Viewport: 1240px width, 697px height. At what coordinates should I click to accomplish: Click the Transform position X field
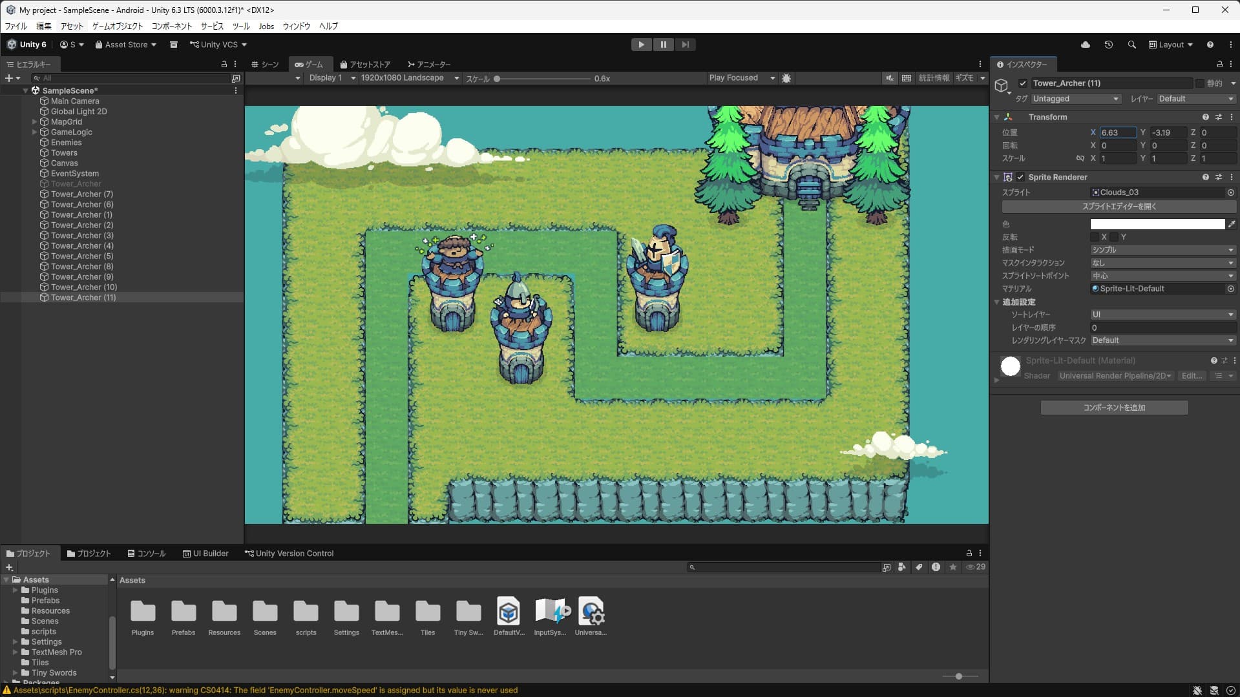click(1118, 132)
